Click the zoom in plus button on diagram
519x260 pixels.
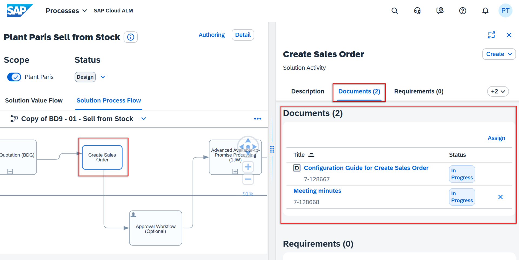coord(248,167)
